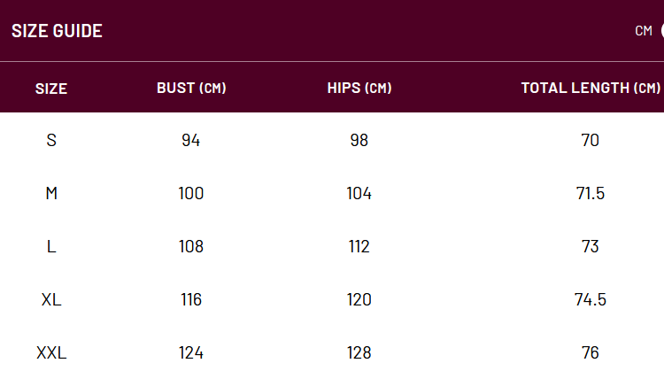The image size is (664, 371).
Task: Click the bust value 94
Action: [x=191, y=140]
